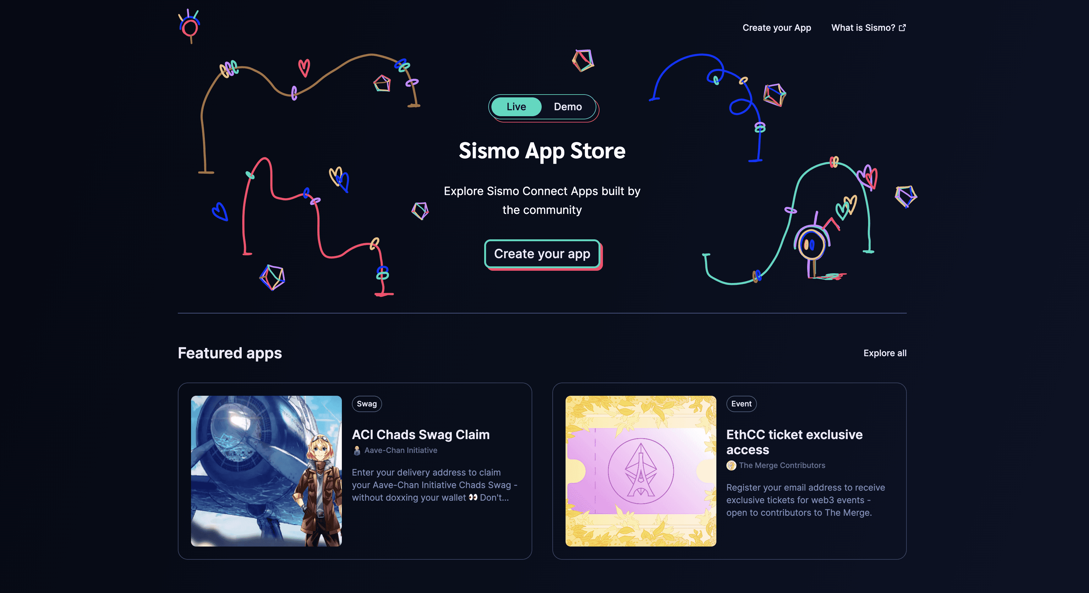Click the Sismo logo icon
Screen dimensions: 1089x593
[x=189, y=26]
